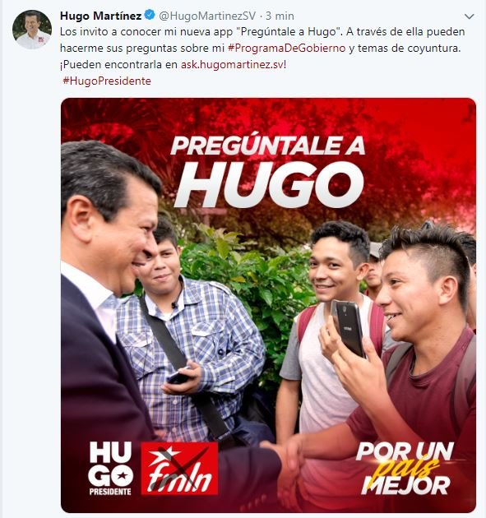Open the tweet's campaign image
The image size is (486, 518).
[268, 305]
